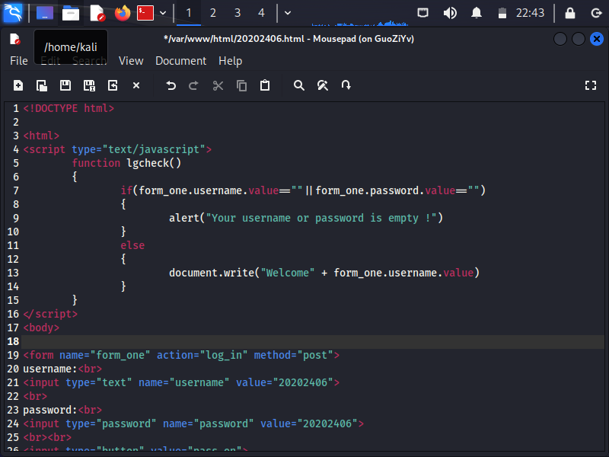
Task: Toggle fullscreen mode for Mousepad
Action: coord(591,85)
